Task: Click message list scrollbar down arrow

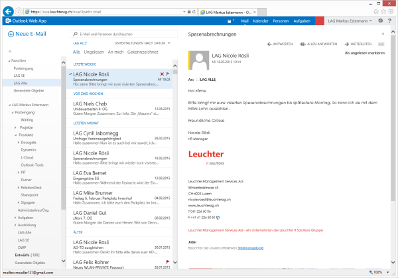Action: (175, 262)
